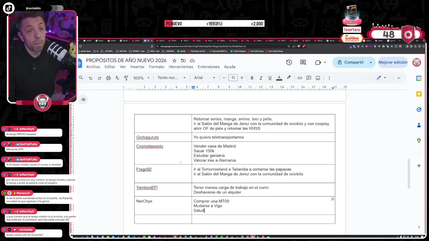
Task: Click the browser address bar URL
Action: (203, 47)
